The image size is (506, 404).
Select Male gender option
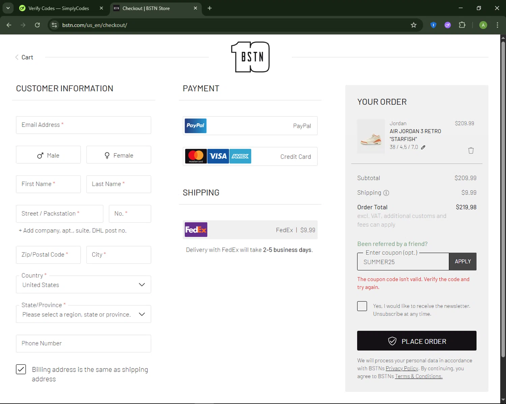click(48, 155)
